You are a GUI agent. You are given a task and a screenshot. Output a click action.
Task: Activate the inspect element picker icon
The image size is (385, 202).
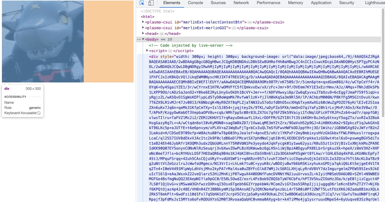pyautogui.click(x=142, y=3)
